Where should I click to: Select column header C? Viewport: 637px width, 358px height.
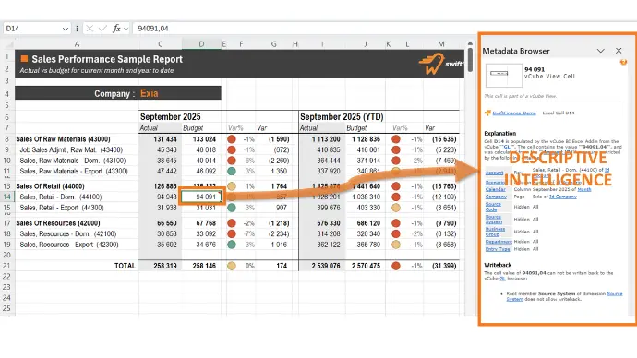click(160, 44)
